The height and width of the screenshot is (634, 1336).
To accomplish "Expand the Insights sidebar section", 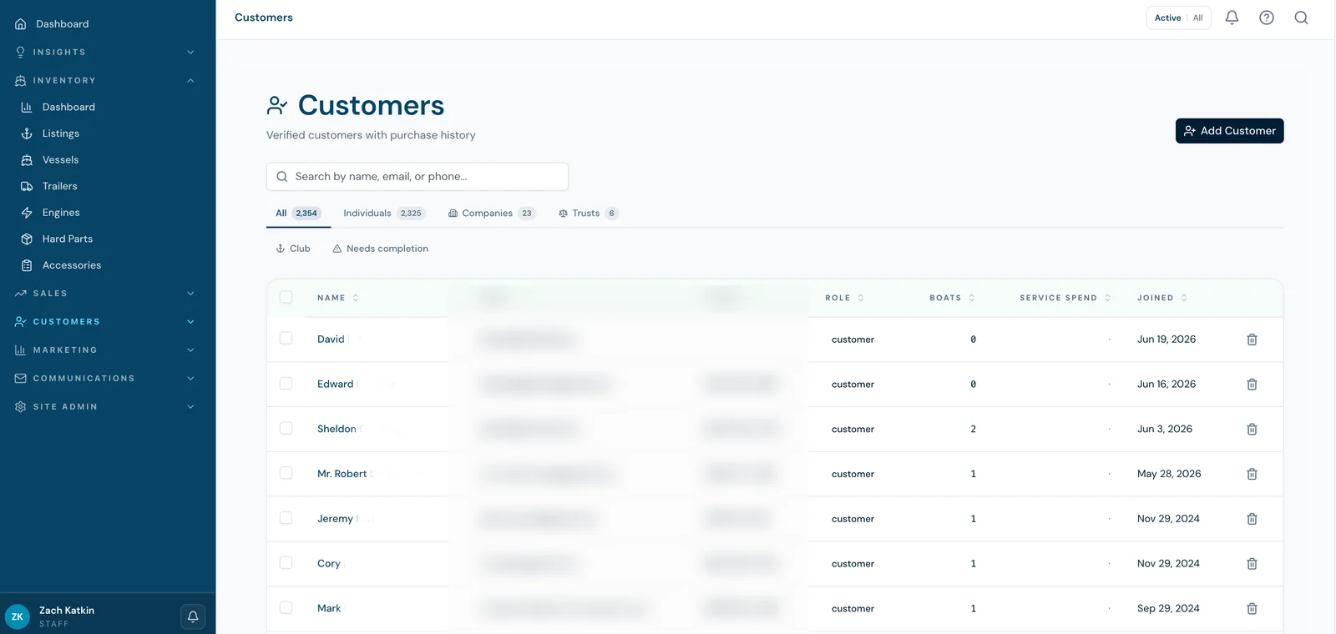I will click(x=107, y=52).
